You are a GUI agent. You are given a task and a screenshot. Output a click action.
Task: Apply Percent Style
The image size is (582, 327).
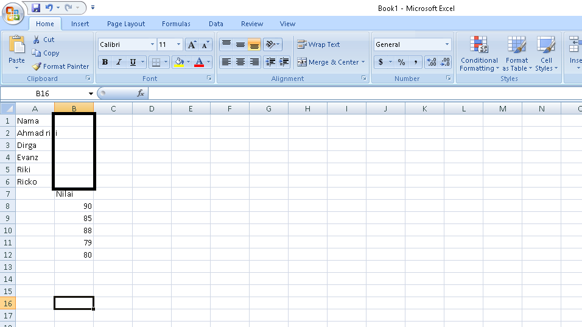tap(401, 62)
